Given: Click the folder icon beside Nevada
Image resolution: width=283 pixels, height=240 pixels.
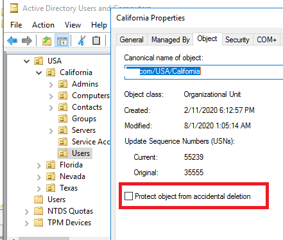Looking at the screenshot, I should (51, 176).
